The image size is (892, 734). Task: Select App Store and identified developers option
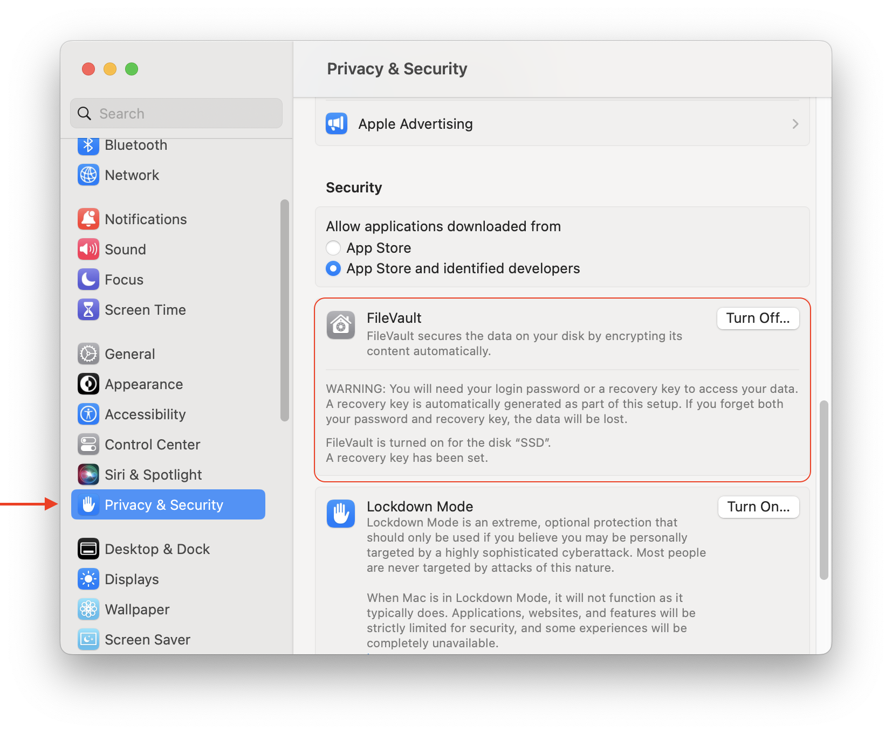tap(333, 268)
